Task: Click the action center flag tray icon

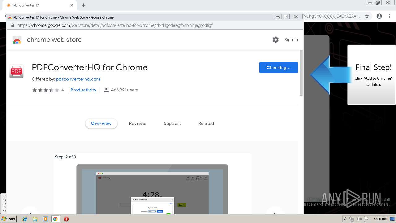Action: click(367, 219)
